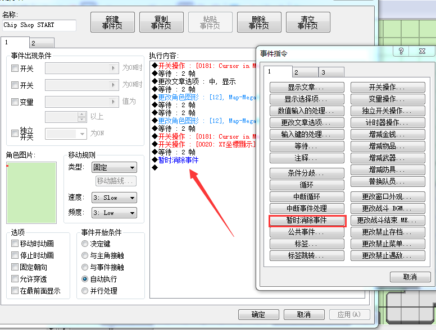Click the 显示选择项 command button
Screen dimensions: 436x330
click(307, 99)
